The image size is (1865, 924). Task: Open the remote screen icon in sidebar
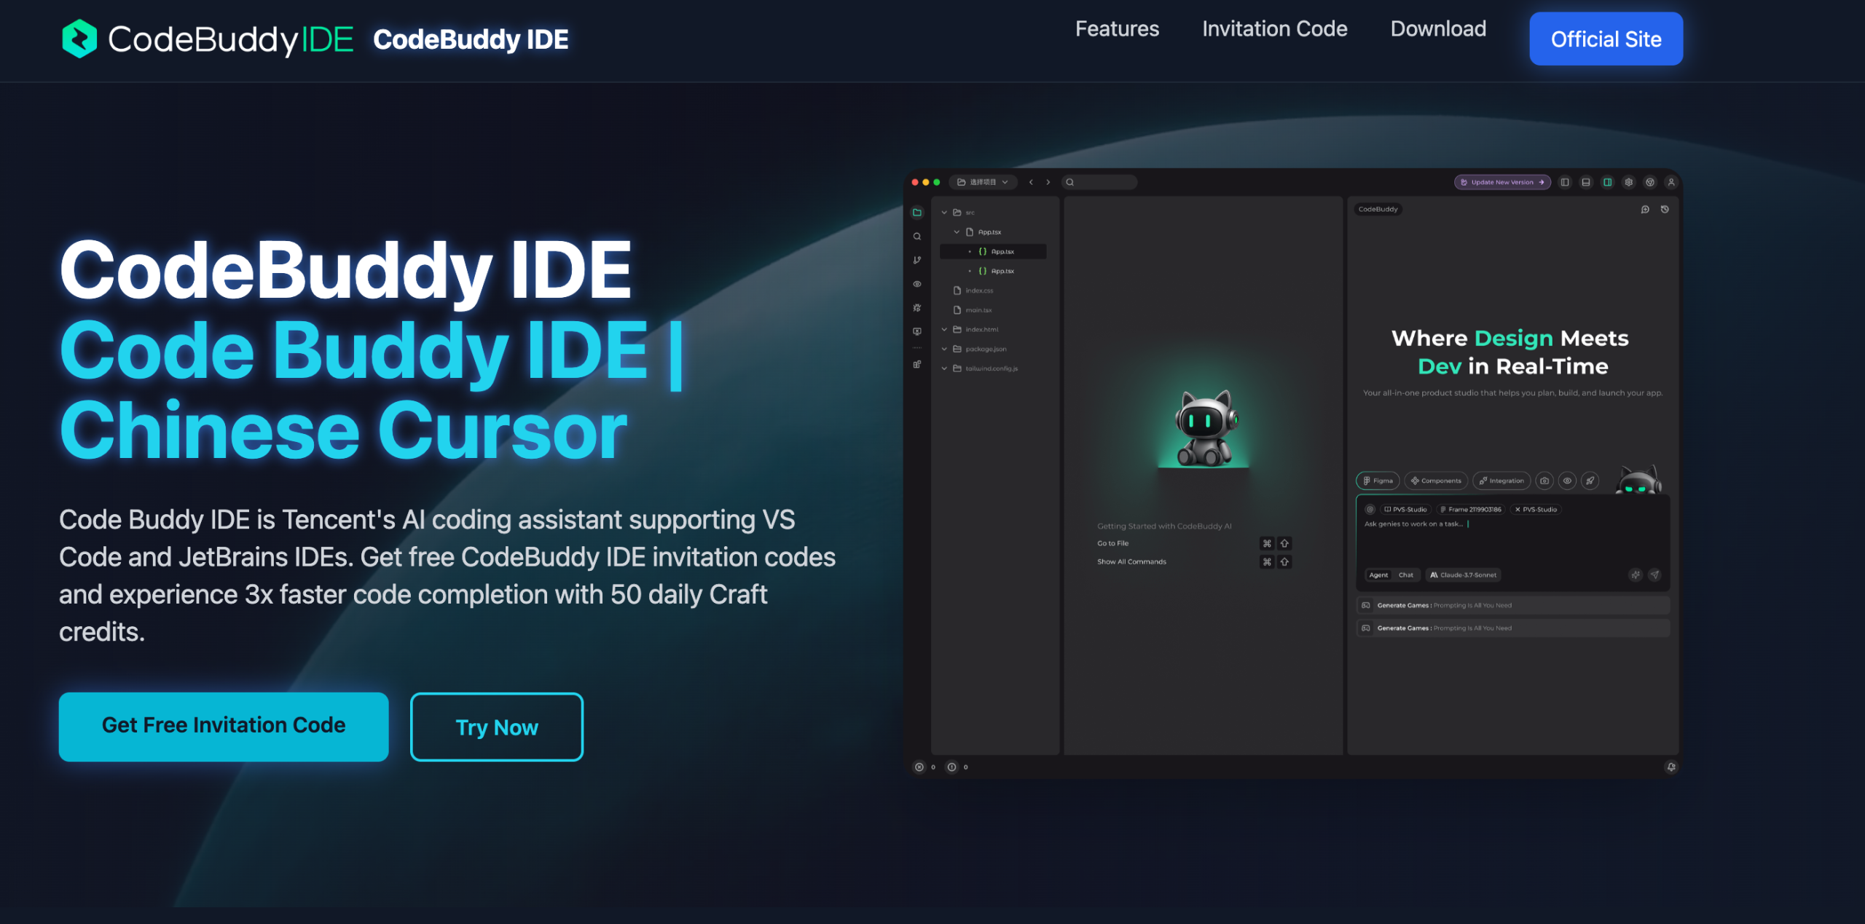tap(917, 331)
